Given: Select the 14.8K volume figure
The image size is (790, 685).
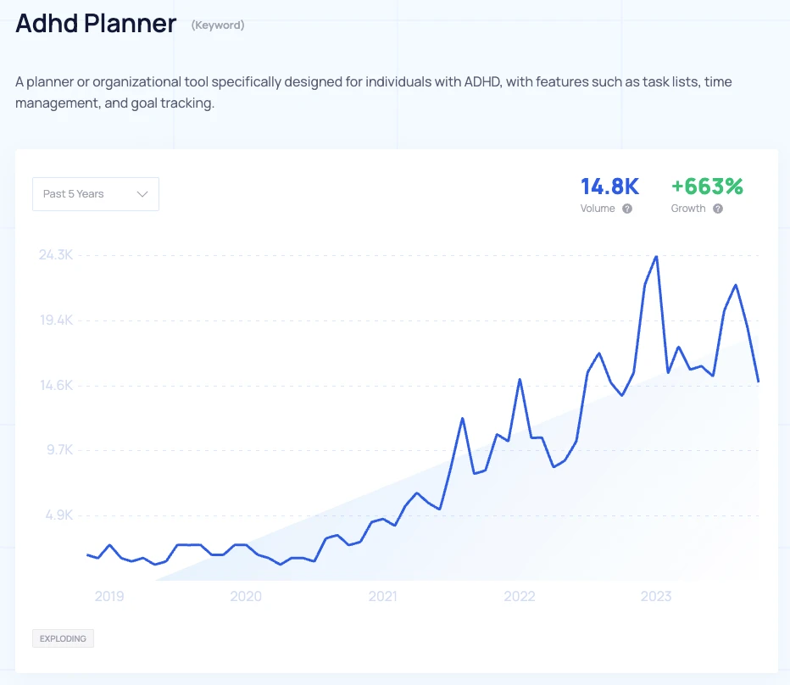Looking at the screenshot, I should (609, 187).
